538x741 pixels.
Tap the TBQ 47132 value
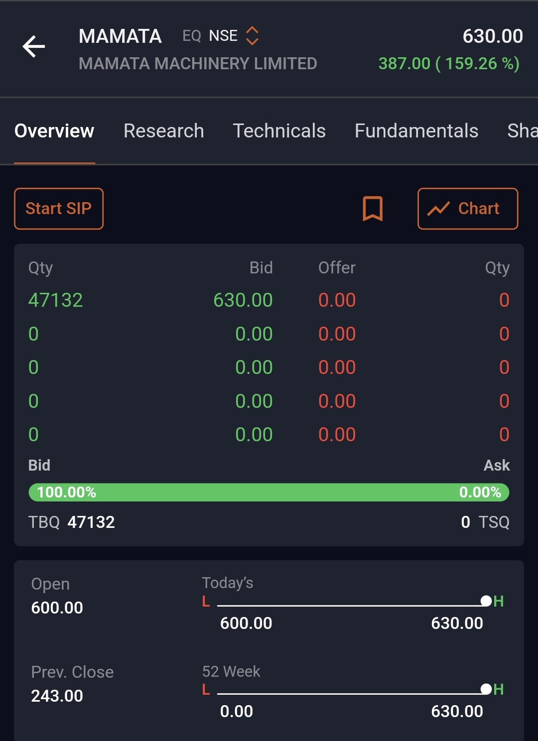click(x=91, y=522)
